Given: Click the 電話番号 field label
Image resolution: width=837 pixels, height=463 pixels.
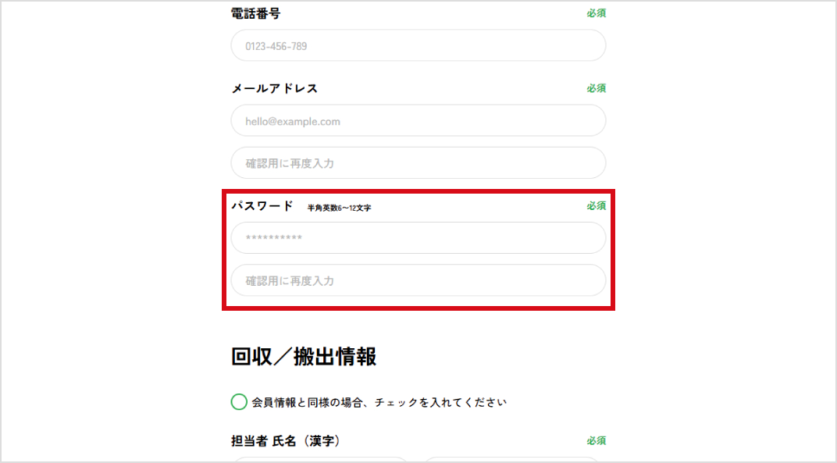Looking at the screenshot, I should tap(255, 13).
